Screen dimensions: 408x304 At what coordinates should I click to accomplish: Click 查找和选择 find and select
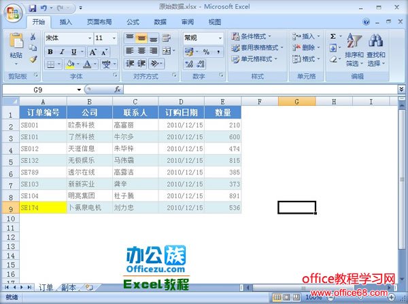click(376, 50)
